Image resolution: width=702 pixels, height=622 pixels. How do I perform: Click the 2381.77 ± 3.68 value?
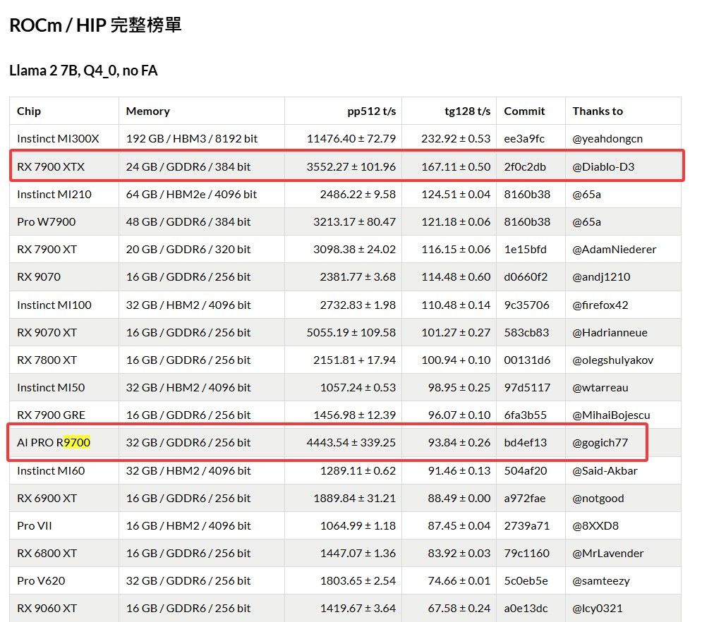(358, 277)
